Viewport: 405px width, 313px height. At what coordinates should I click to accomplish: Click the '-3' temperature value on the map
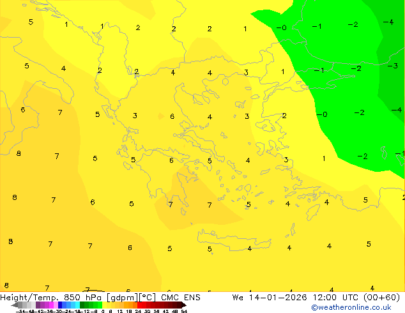[393, 66]
